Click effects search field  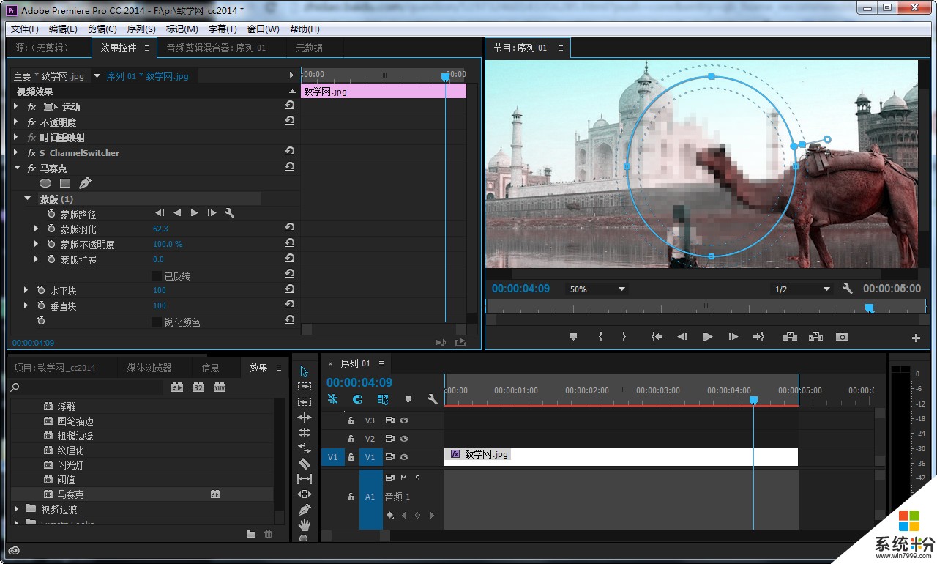[88, 387]
